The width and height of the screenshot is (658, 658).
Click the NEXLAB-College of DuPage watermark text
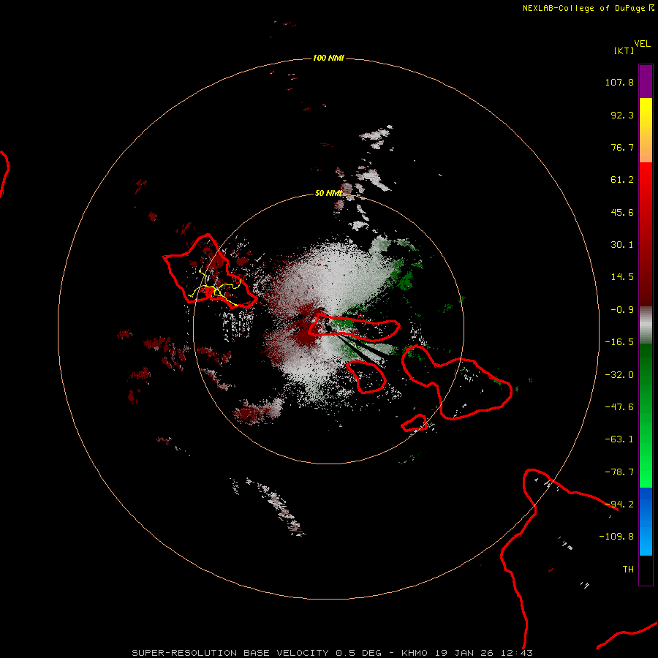pos(588,8)
